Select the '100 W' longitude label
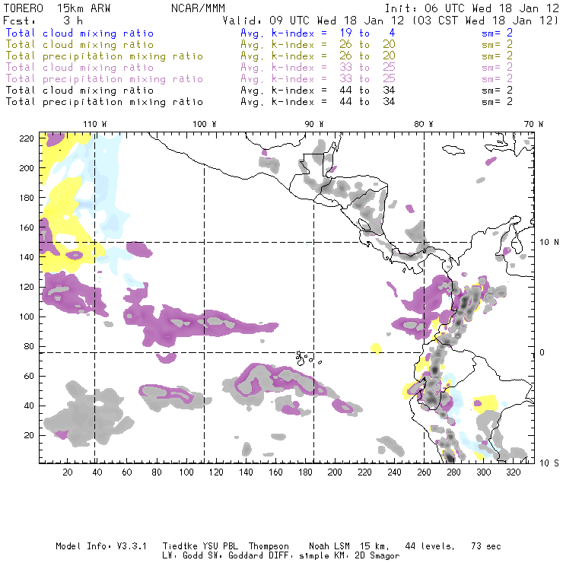Screen dimensions: 563x563 pos(205,124)
